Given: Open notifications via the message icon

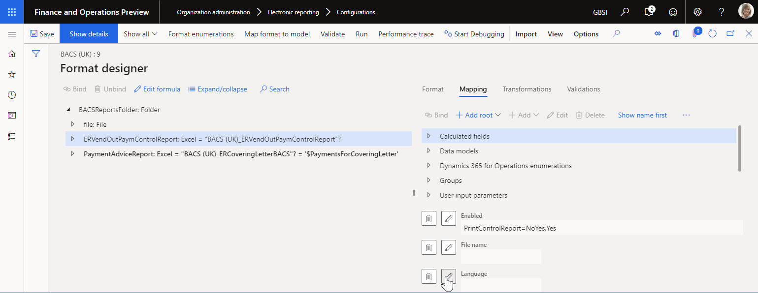Looking at the screenshot, I should click(x=648, y=11).
